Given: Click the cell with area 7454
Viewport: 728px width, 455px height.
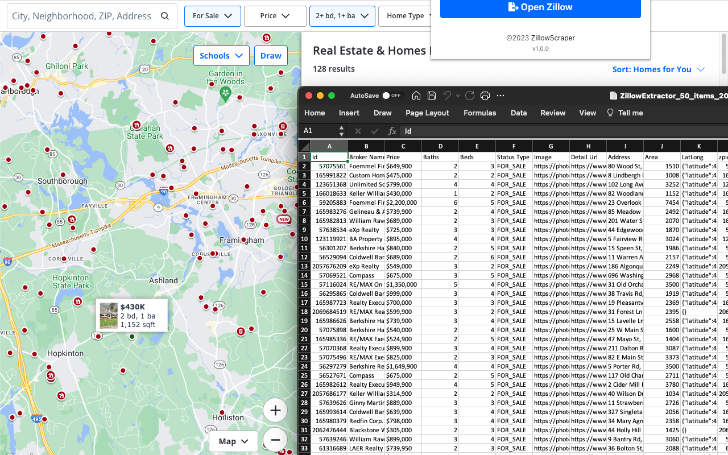Looking at the screenshot, I should coord(662,202).
